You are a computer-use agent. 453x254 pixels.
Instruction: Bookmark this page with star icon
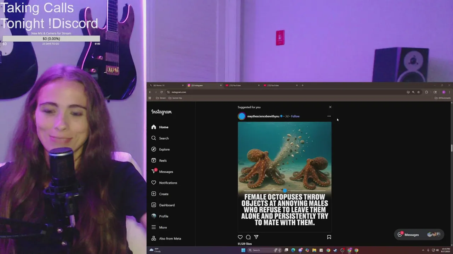tap(419, 92)
